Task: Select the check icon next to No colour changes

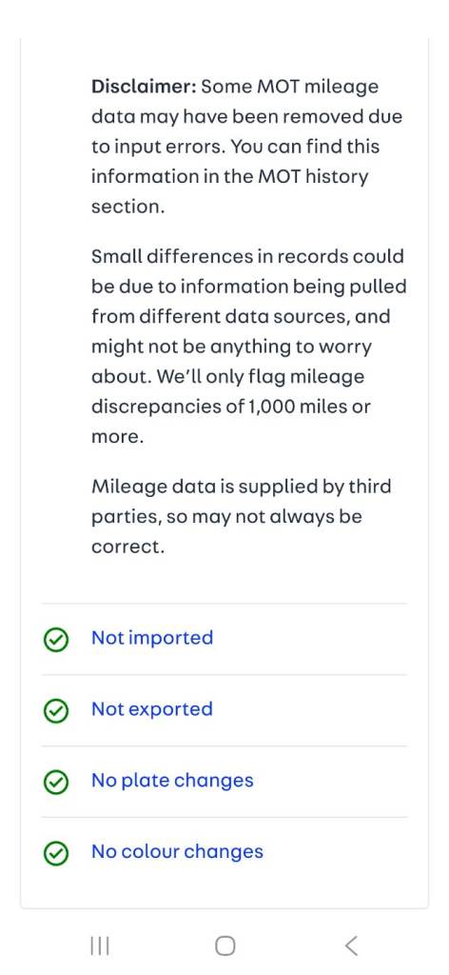Action: point(56,854)
